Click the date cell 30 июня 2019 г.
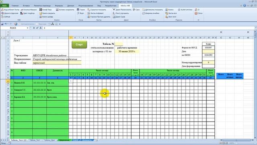This screenshot has height=145, width=257. click(x=127, y=52)
